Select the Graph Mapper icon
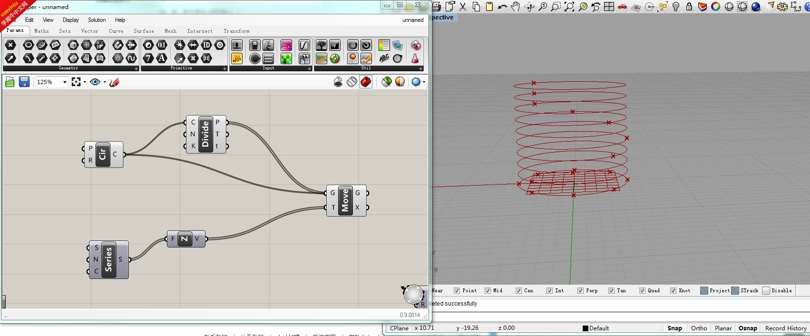The image size is (810, 336). pos(304,45)
